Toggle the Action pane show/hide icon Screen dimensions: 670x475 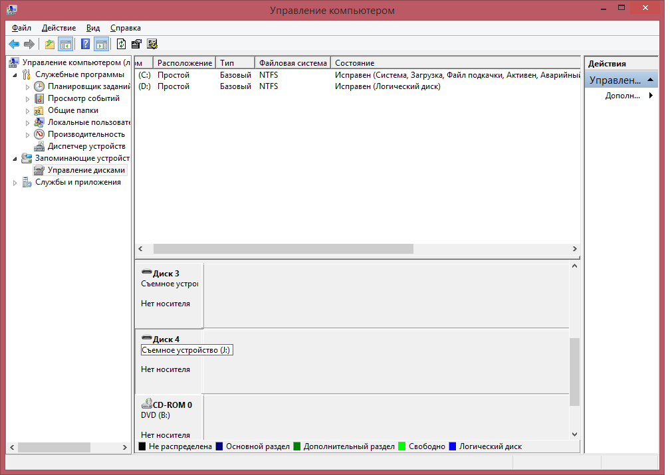coord(101,45)
